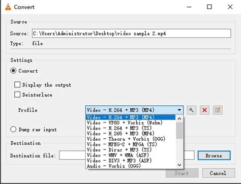Minimize the Convert window

coord(189,7)
